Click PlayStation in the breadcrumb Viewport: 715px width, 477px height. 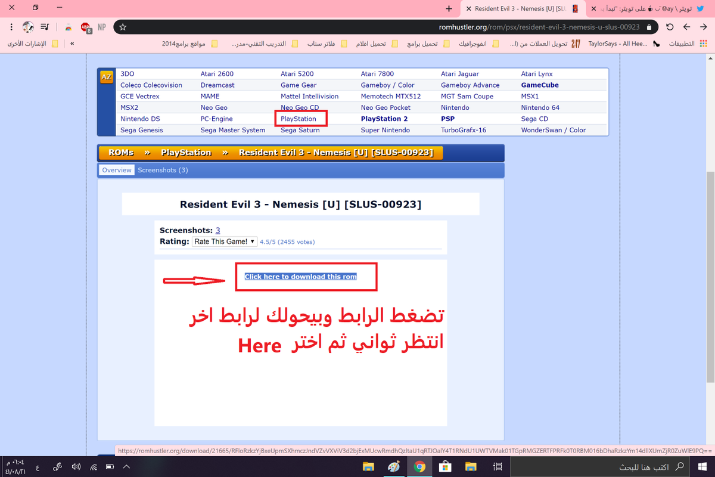186,153
